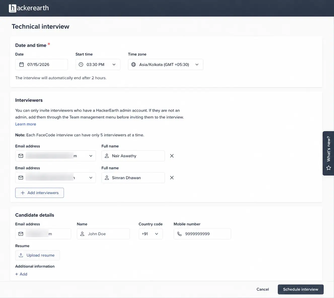Expand first interviewer email dropdown
Viewport: 334px width, 298px height.
[x=91, y=156]
